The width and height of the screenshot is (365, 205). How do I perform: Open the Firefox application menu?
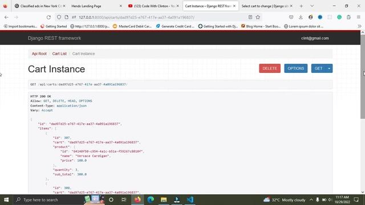click(x=359, y=17)
